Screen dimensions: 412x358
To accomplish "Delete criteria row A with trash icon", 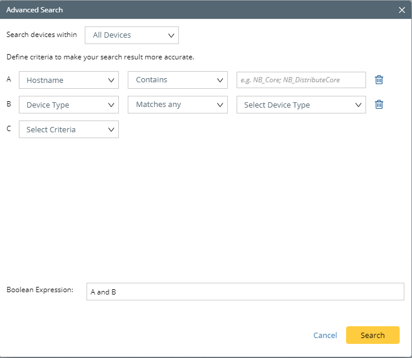I will pyautogui.click(x=379, y=80).
